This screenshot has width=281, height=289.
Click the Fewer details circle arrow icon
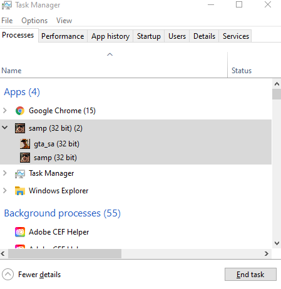click(x=8, y=275)
